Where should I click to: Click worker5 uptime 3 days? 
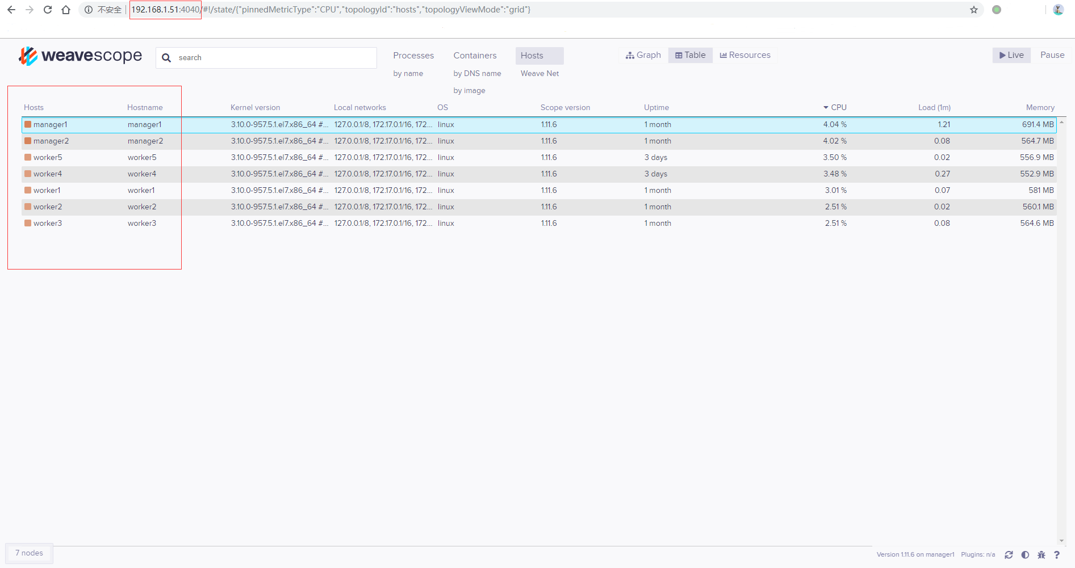point(656,158)
